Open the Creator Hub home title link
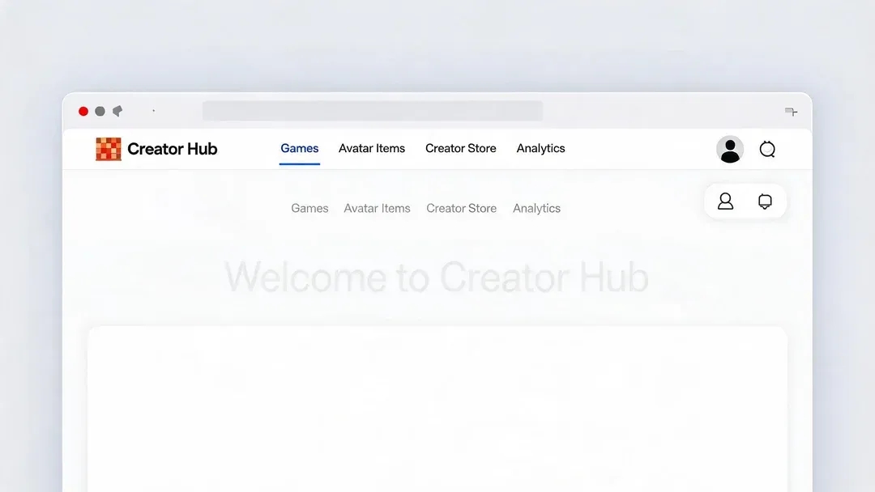Viewport: 875px width, 492px height. (172, 149)
